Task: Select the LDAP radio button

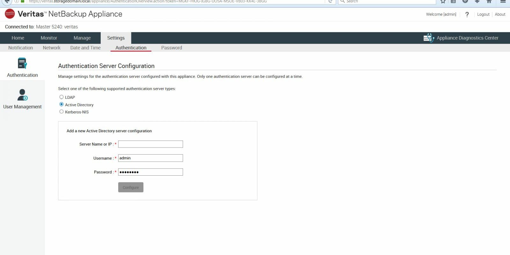Action: point(62,97)
